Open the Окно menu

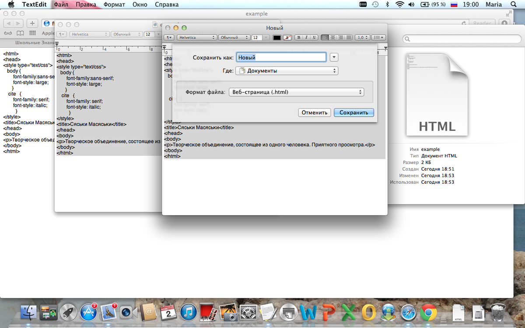(140, 4)
